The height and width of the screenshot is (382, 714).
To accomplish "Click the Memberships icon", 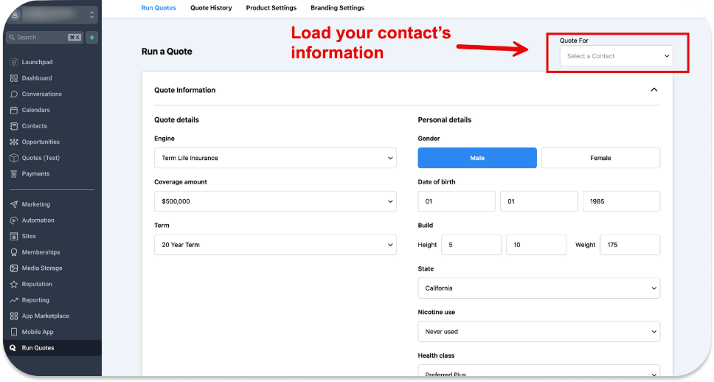I will (x=14, y=251).
